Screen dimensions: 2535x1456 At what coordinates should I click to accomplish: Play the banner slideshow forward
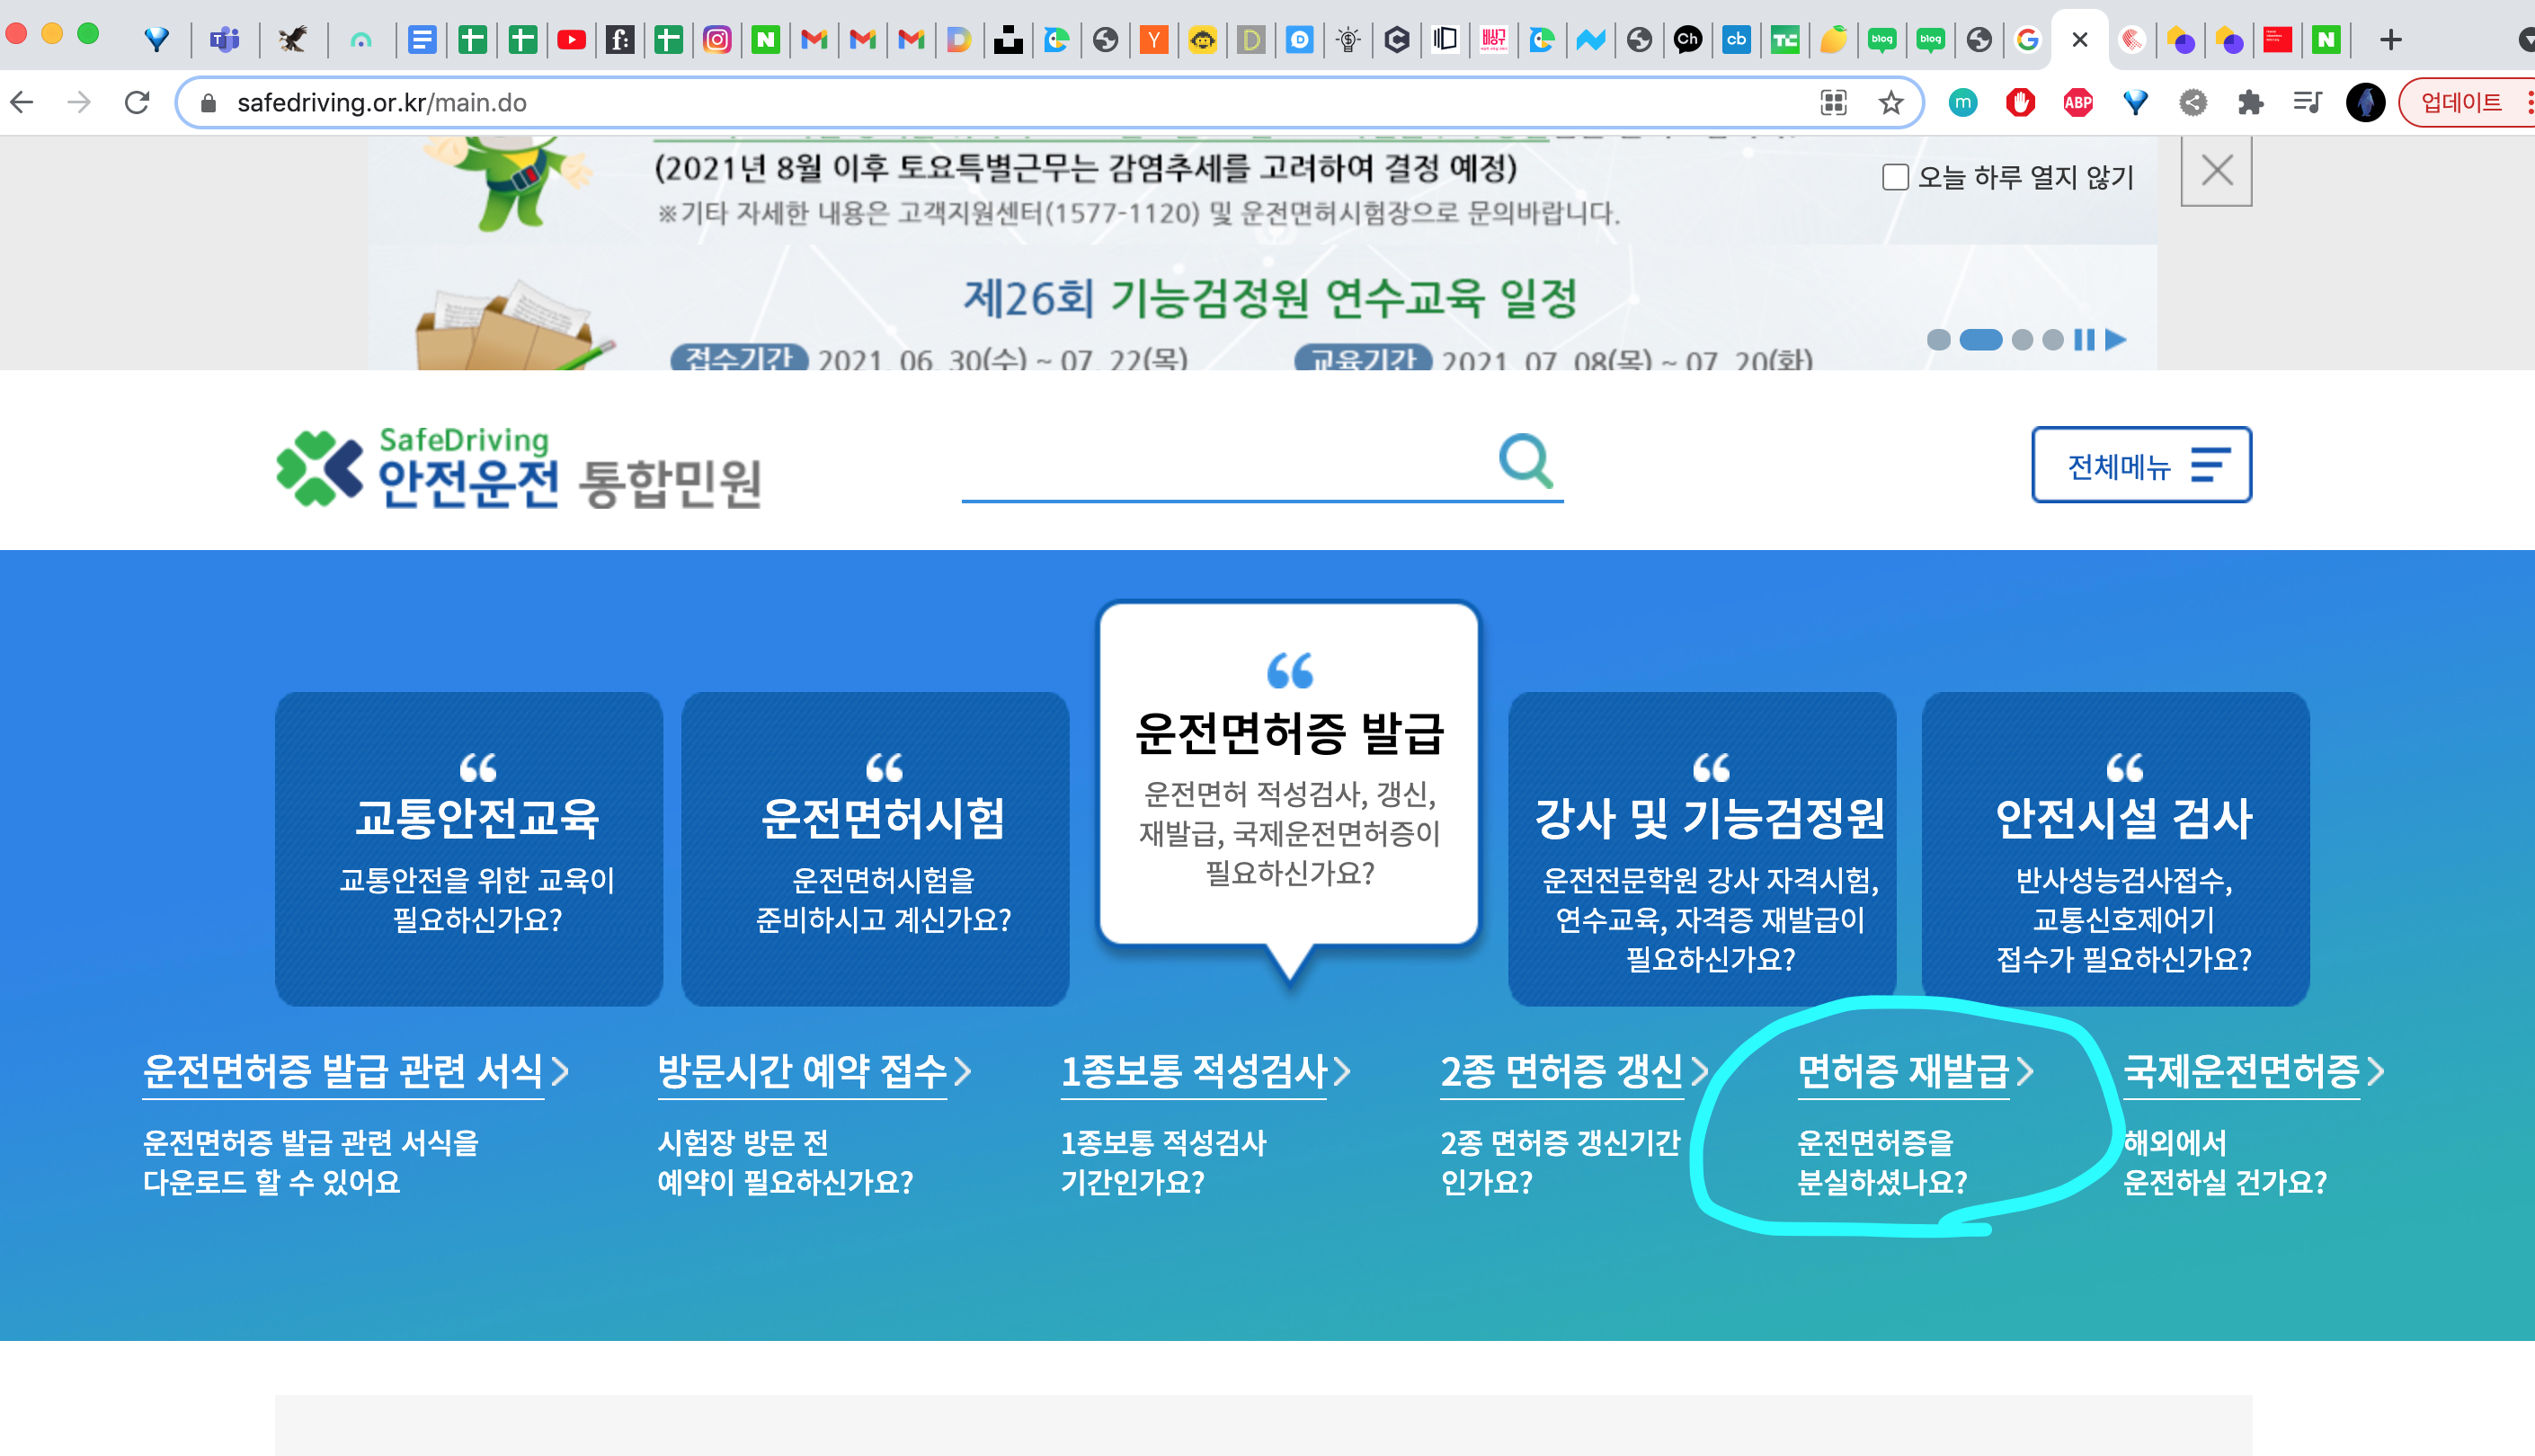(2115, 340)
